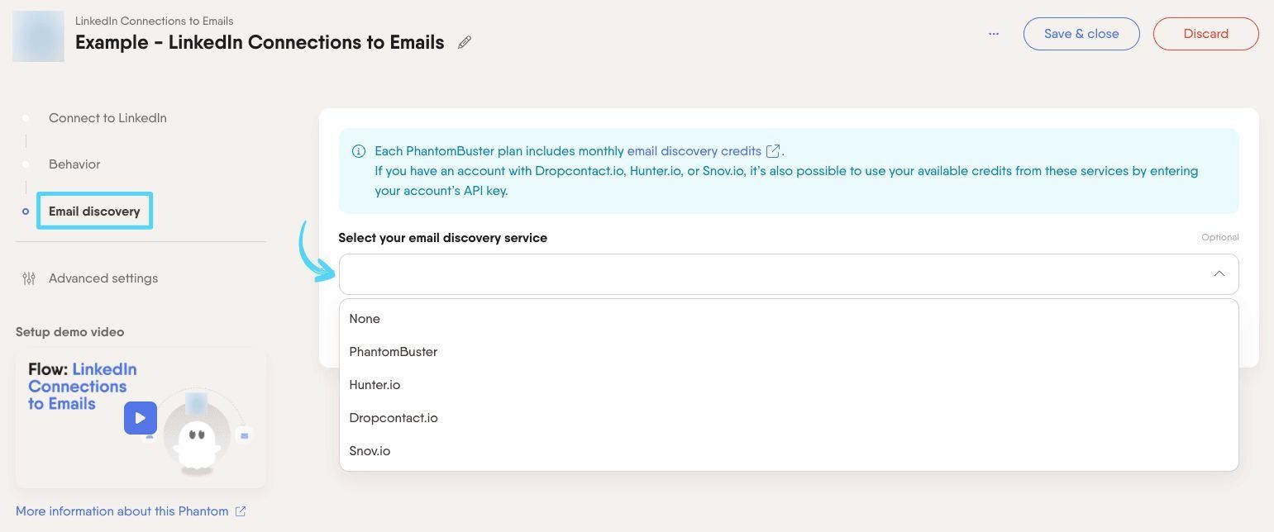Go to the Behavior step
Image resolution: width=1274 pixels, height=532 pixels.
[x=74, y=164]
